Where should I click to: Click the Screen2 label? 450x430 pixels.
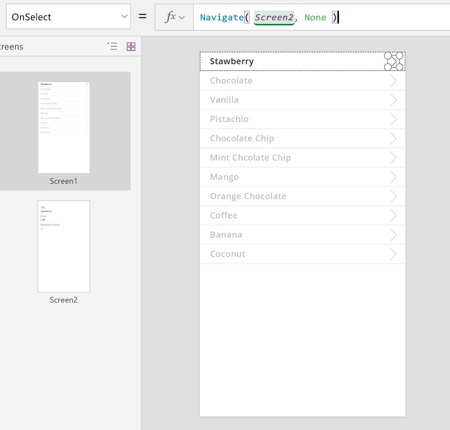pyautogui.click(x=64, y=300)
